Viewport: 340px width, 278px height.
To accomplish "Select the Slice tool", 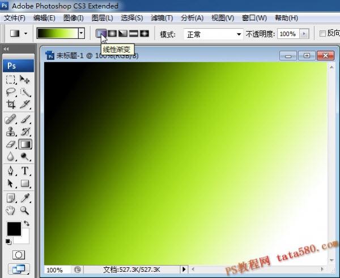I will click(x=25, y=104).
